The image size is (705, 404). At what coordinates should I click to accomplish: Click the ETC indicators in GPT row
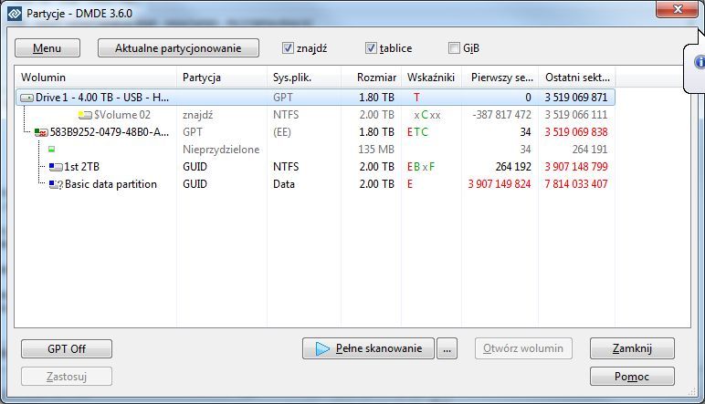pos(417,132)
